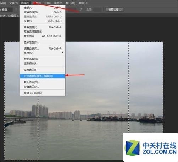Choose 存储选区(V)... menu entry
Viewport: 178px width, 162px height.
[43, 87]
